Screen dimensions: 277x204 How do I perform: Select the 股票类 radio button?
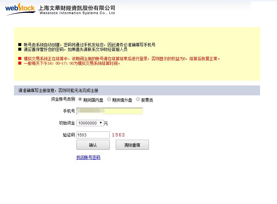[138, 99]
